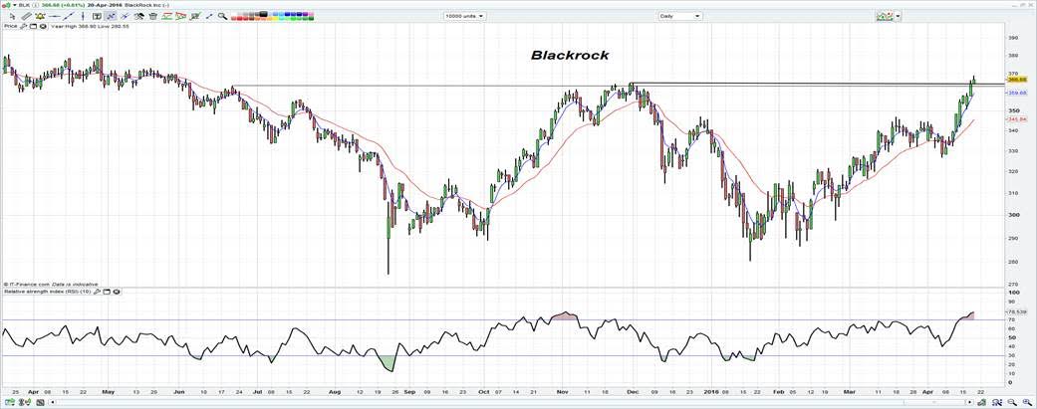Click the 2016 year label on time axis
The width and height of the screenshot is (1037, 409).
tap(711, 391)
